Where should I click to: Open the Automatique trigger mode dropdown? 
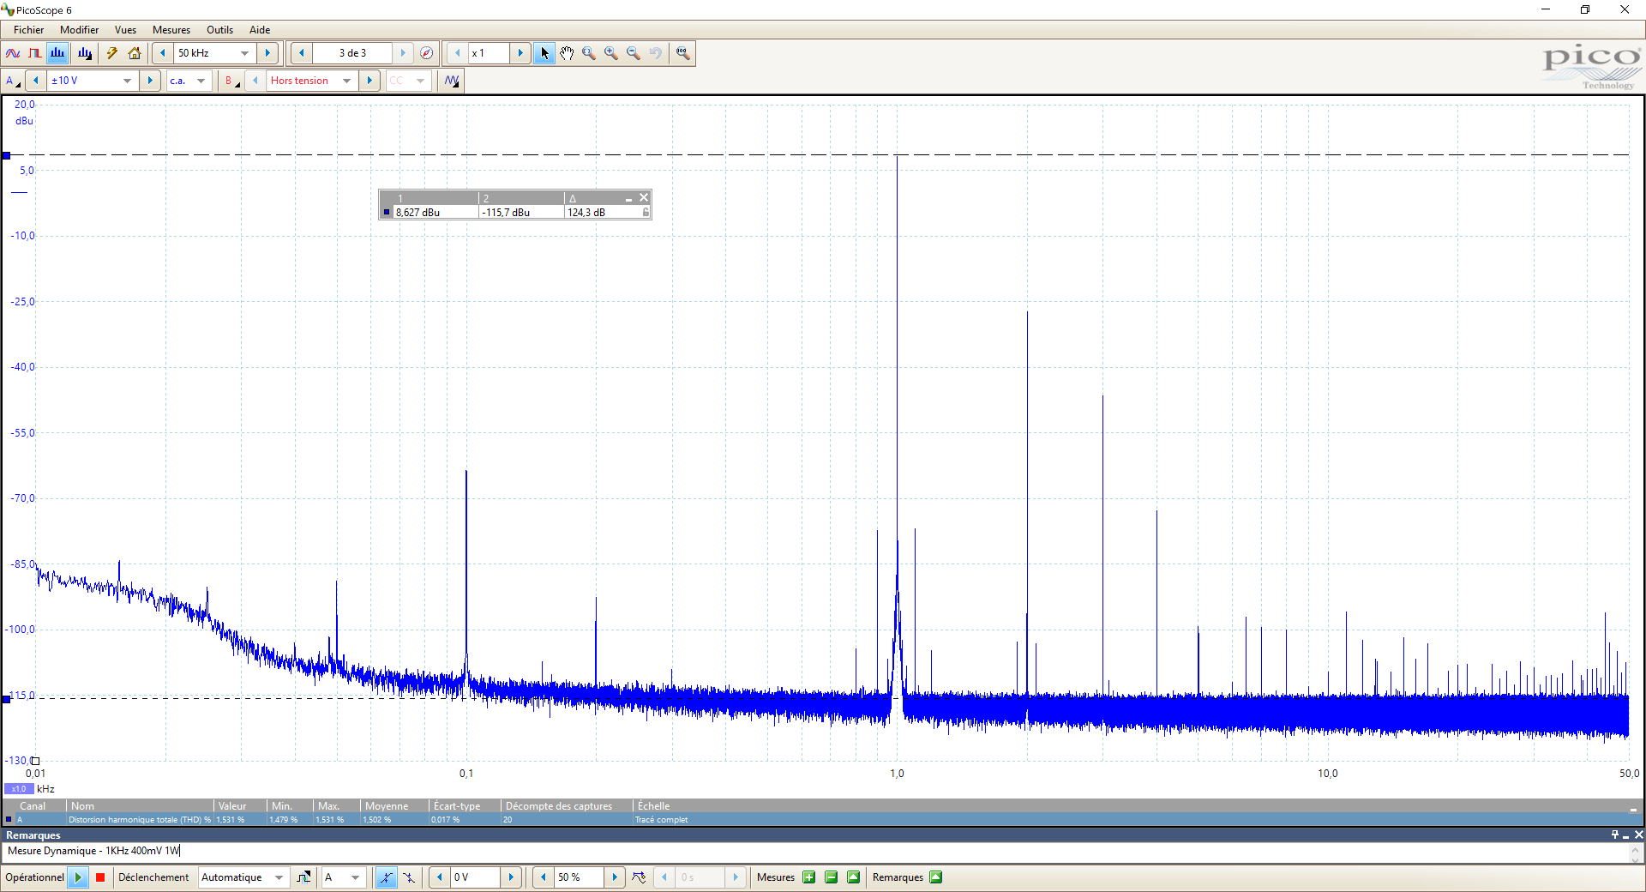[279, 877]
